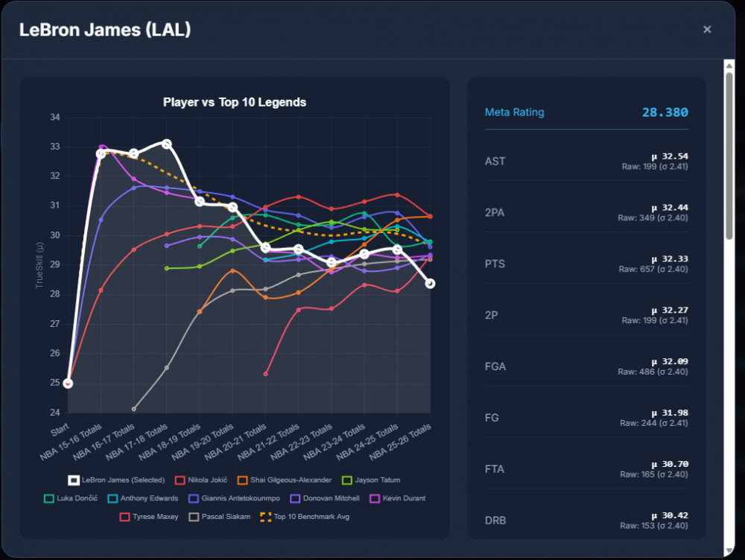Click the μ 32.54 AST value
This screenshot has width=745, height=560.
coord(670,156)
